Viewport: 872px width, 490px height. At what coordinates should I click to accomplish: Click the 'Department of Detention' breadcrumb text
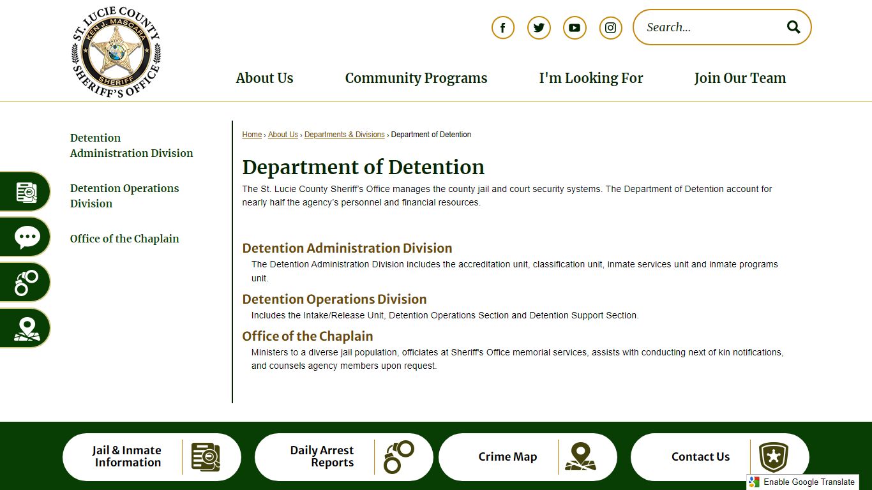[x=431, y=135]
